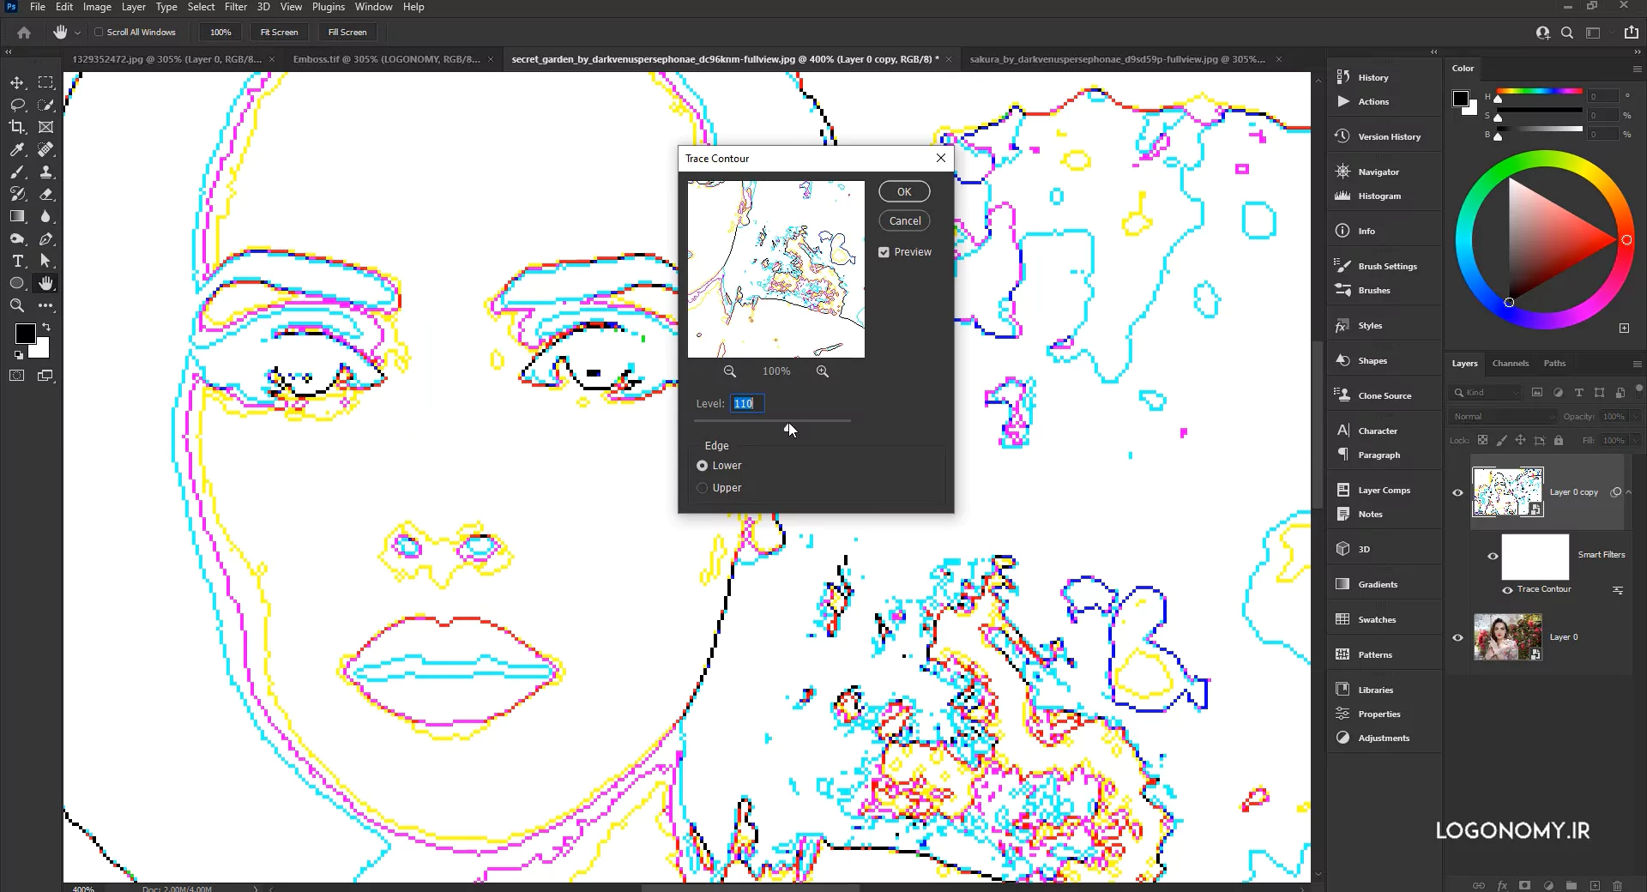Enable Scroll All Windows checkbox
This screenshot has width=1647, height=892.
99,33
